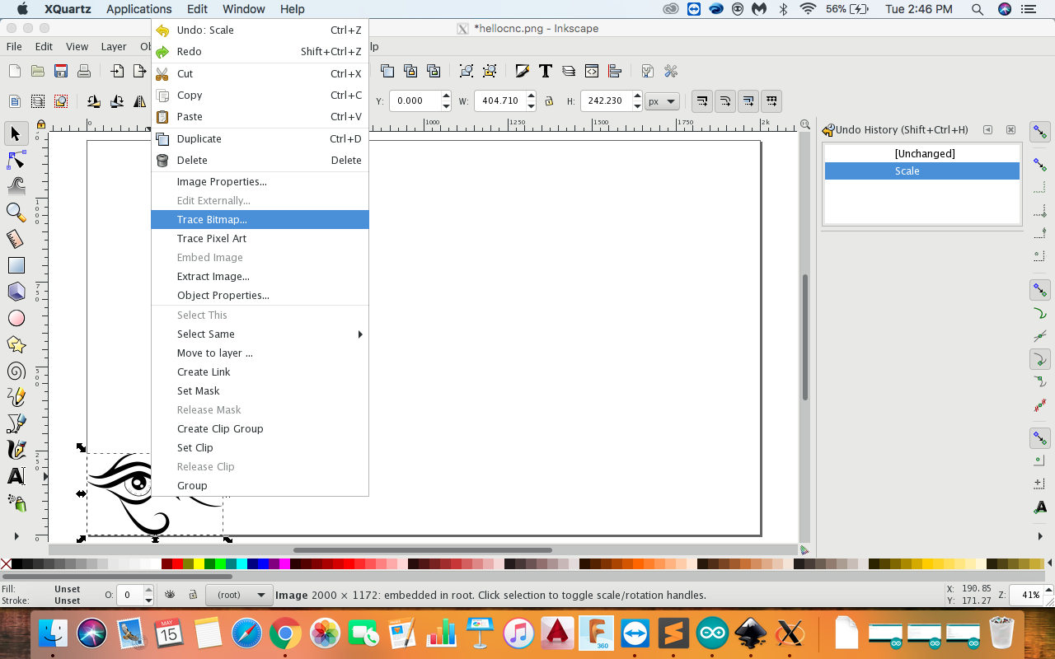Click the Save document icon

60,71
